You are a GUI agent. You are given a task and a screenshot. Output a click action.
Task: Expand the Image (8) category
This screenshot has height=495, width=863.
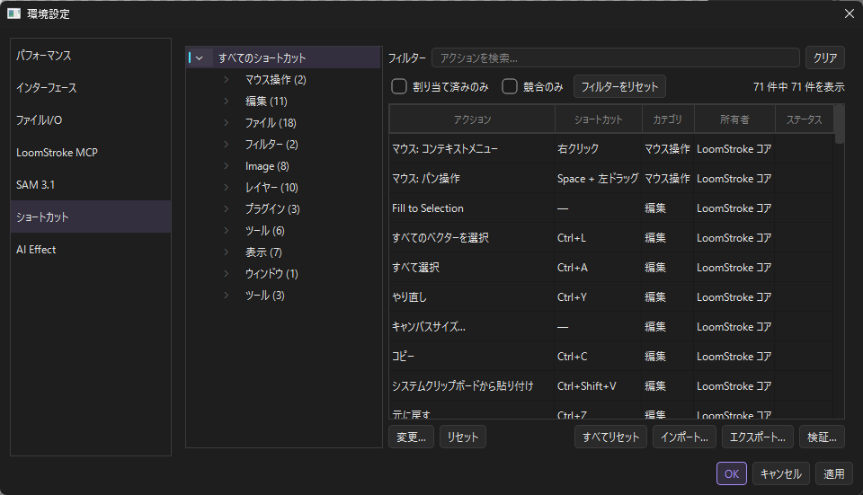[x=226, y=165]
